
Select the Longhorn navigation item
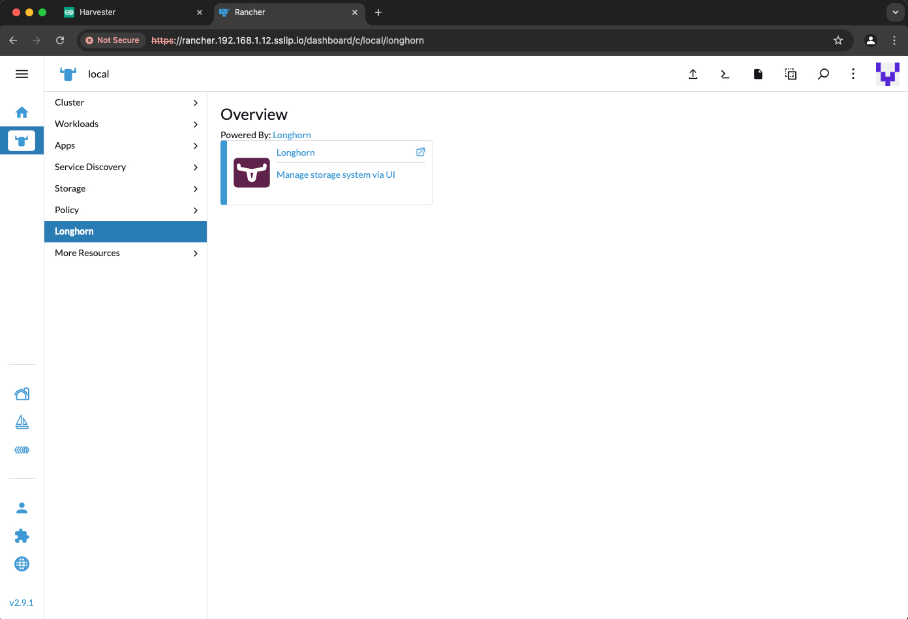point(125,231)
